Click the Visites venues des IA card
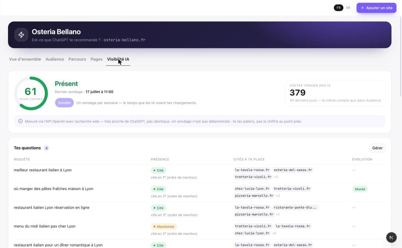 [x=335, y=93]
